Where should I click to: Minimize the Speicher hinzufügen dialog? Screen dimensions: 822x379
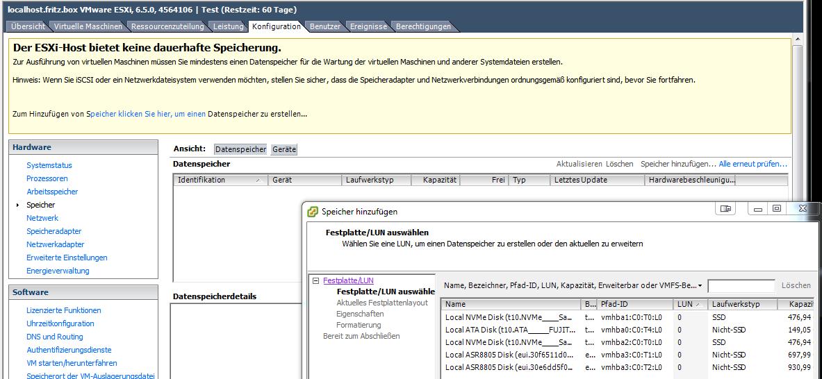pos(758,208)
